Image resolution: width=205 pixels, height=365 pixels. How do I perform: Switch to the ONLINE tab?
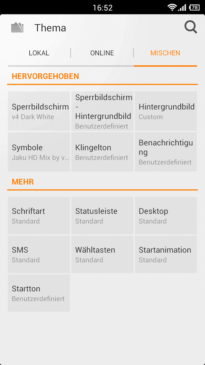tap(102, 53)
